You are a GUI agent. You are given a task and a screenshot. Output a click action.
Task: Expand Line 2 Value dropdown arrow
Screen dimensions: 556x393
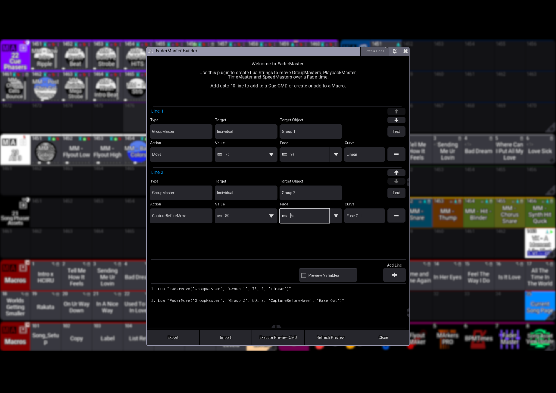click(271, 216)
